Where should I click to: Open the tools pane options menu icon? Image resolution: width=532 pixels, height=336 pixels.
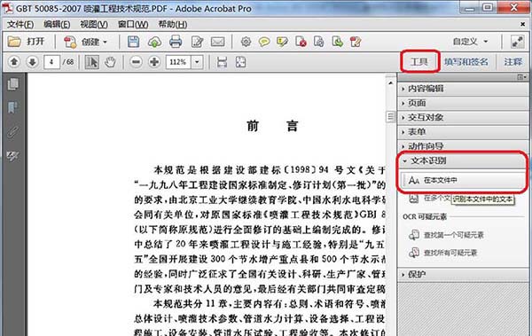pyautogui.click(x=522, y=77)
